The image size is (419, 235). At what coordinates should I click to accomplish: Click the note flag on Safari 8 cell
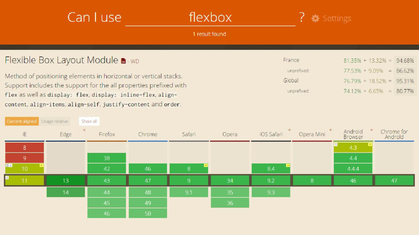click(x=205, y=166)
